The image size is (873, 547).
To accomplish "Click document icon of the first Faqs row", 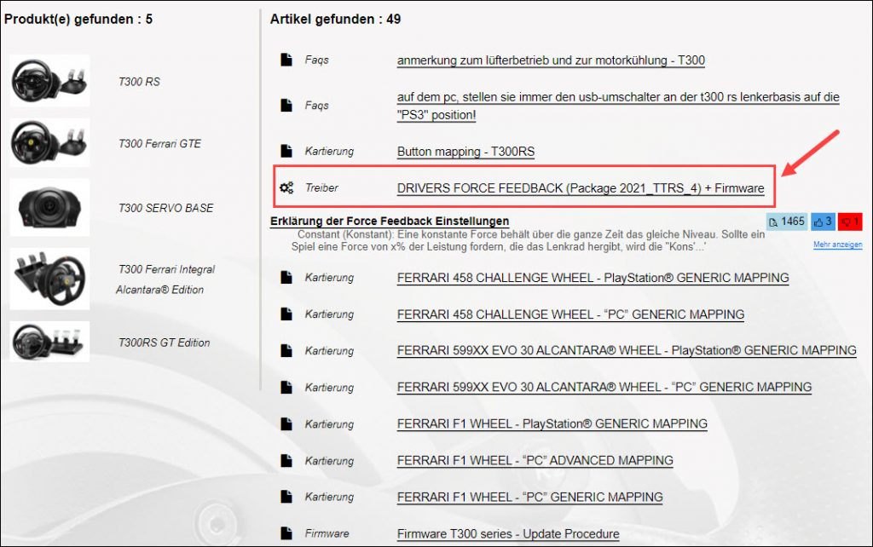I will [286, 60].
